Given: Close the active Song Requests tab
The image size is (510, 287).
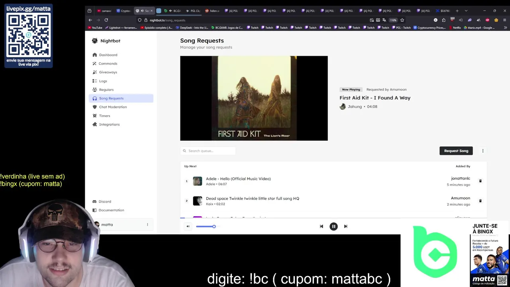Looking at the screenshot, I should [x=151, y=11].
